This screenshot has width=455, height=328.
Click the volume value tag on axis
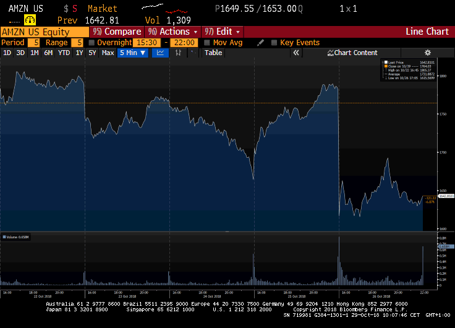446,247
